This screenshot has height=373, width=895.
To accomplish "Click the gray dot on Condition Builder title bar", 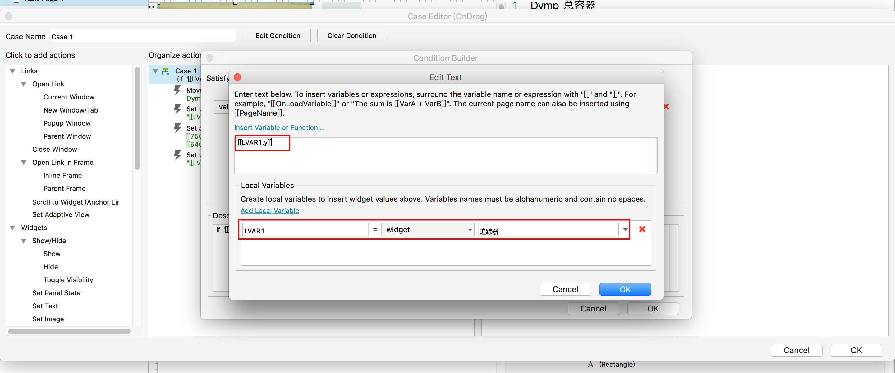I will [x=209, y=58].
